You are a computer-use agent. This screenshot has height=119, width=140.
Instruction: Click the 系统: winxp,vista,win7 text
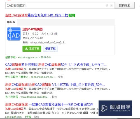44,42
